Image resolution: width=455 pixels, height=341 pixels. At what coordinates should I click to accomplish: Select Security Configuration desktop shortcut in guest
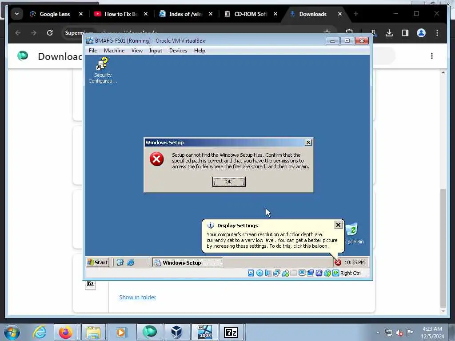coord(103,71)
